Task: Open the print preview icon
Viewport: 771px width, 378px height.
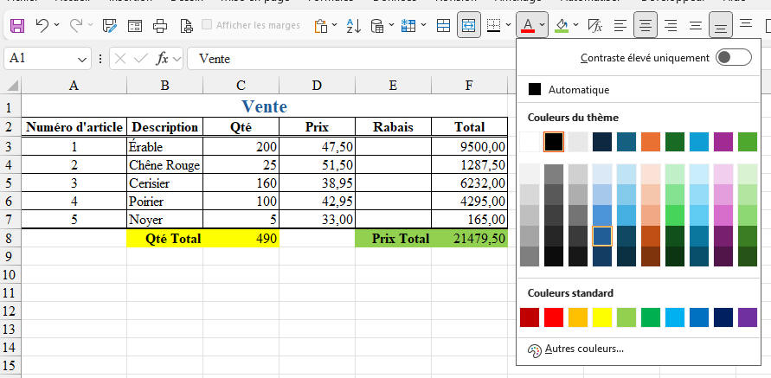Action: pyautogui.click(x=186, y=25)
